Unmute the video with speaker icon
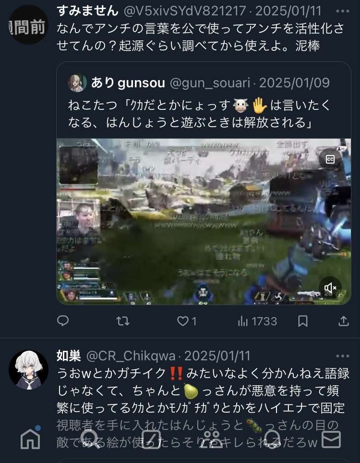The width and height of the screenshot is (360, 463). tap(330, 287)
